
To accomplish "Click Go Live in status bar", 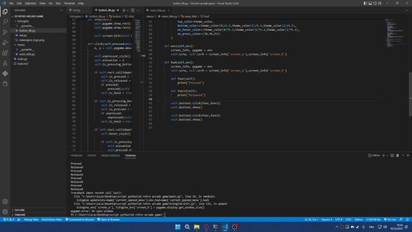I will [x=390, y=219].
